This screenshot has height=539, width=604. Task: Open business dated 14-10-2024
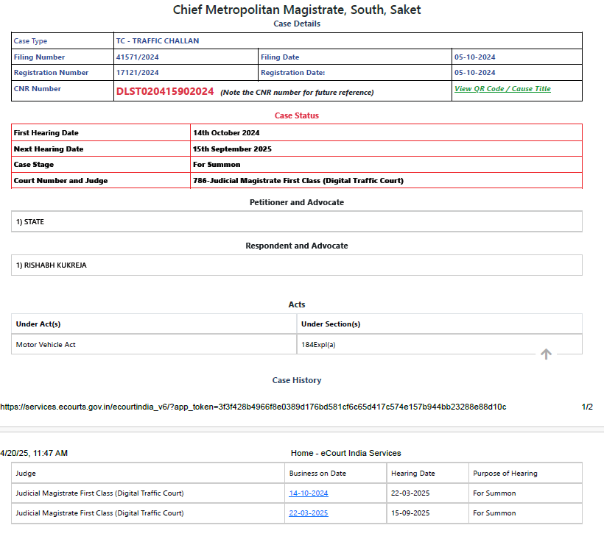click(309, 493)
